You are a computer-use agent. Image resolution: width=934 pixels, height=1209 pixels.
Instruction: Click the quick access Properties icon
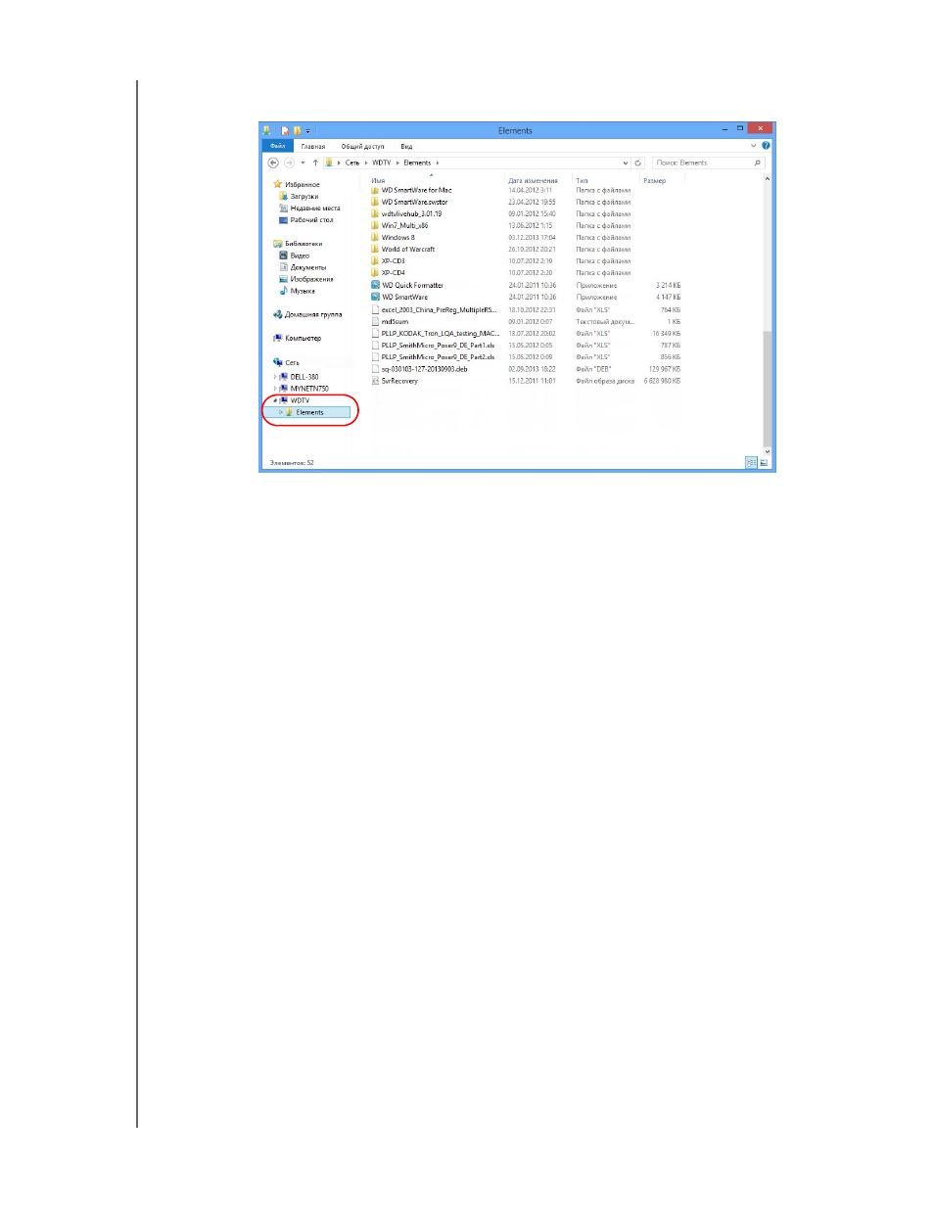(x=285, y=130)
